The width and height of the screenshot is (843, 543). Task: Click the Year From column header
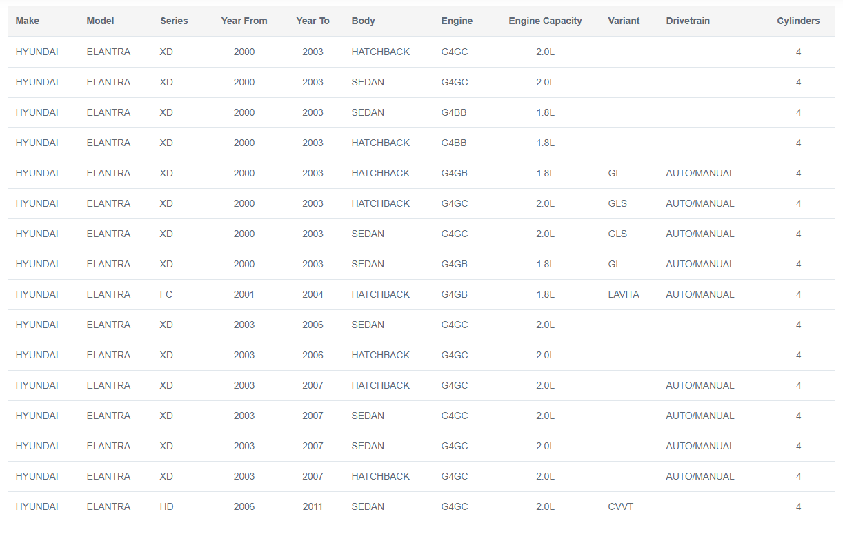(244, 21)
